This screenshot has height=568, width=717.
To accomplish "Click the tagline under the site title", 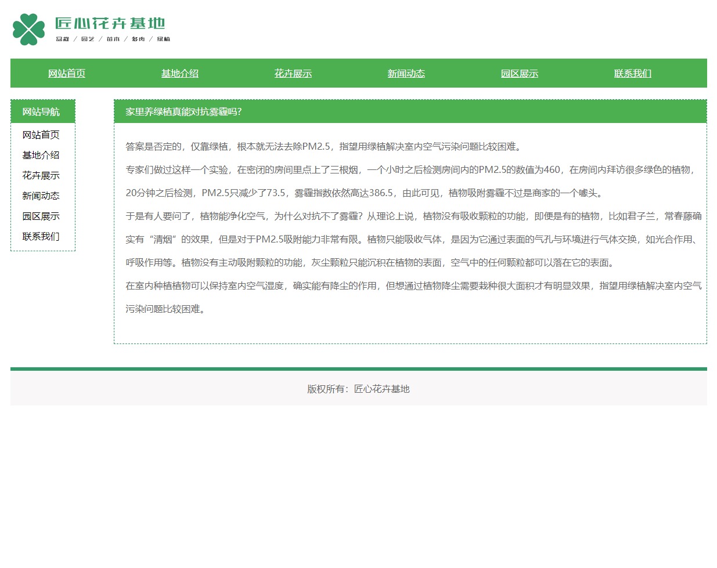I will 113,39.
